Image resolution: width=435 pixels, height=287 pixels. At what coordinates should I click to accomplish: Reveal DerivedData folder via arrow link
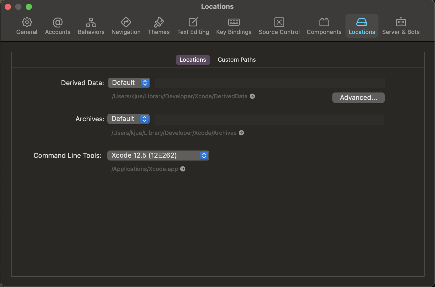252,96
